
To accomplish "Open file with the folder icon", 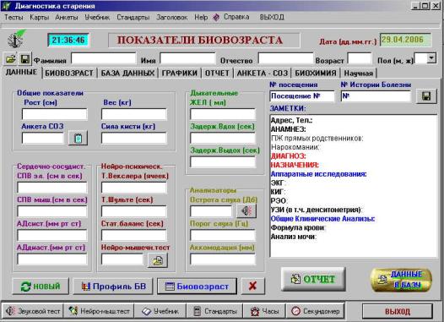I will coord(10,59).
